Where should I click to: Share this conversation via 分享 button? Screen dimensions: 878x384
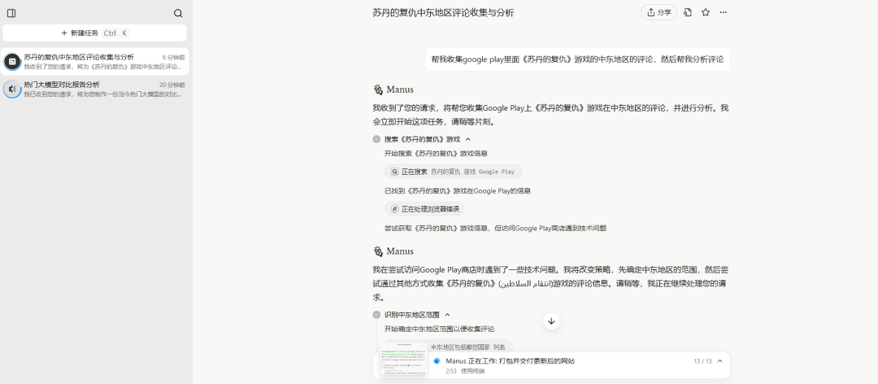(658, 12)
